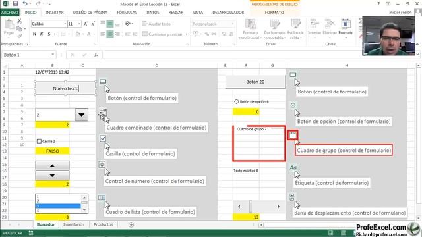Click left arrow of the worksheet scroll bar control
Screen dimensions: 422x237
click(x=239, y=207)
